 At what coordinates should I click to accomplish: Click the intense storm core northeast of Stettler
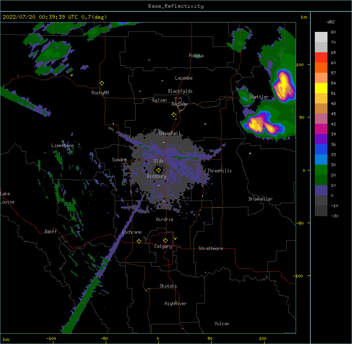point(283,85)
